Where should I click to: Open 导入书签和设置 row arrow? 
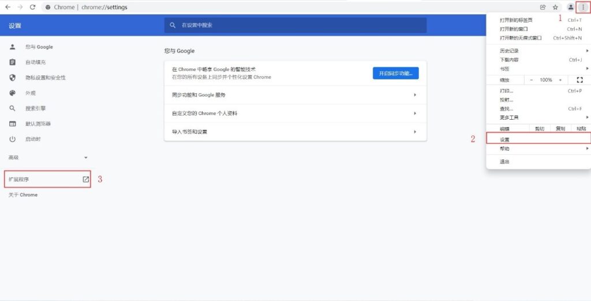click(415, 132)
